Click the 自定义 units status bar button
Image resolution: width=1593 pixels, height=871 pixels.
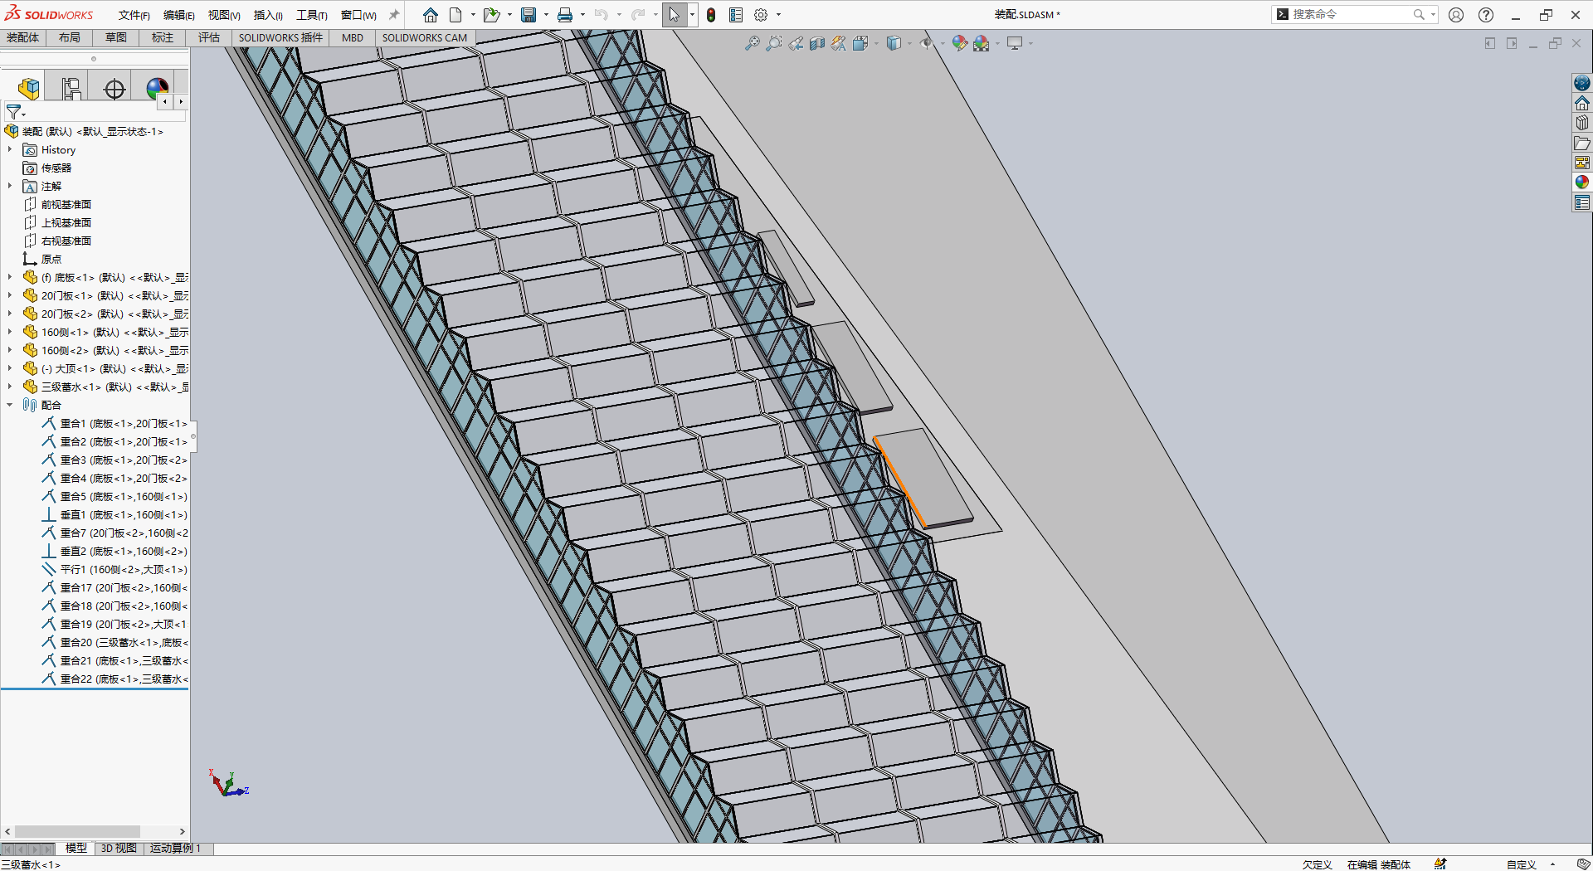[x=1521, y=864]
